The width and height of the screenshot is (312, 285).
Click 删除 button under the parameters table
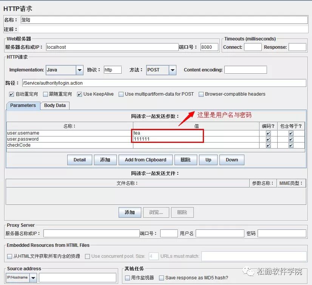[185, 160]
